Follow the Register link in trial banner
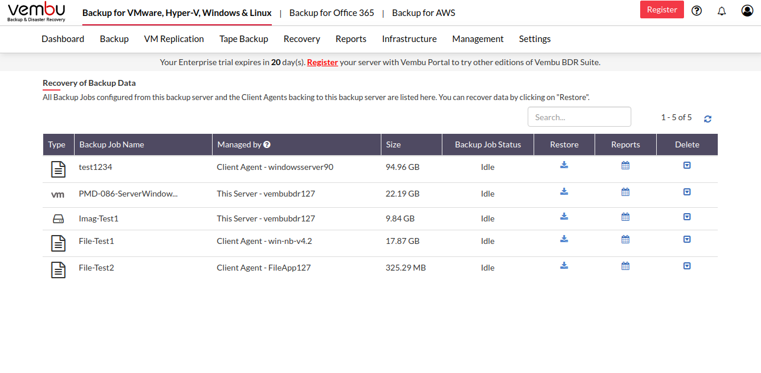The width and height of the screenshot is (761, 373). 322,62
